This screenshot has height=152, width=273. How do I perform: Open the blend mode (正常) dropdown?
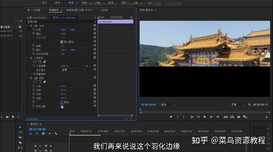point(73,70)
